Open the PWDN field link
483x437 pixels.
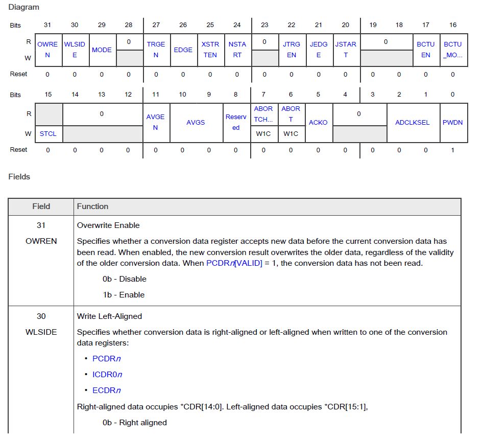pos(453,123)
